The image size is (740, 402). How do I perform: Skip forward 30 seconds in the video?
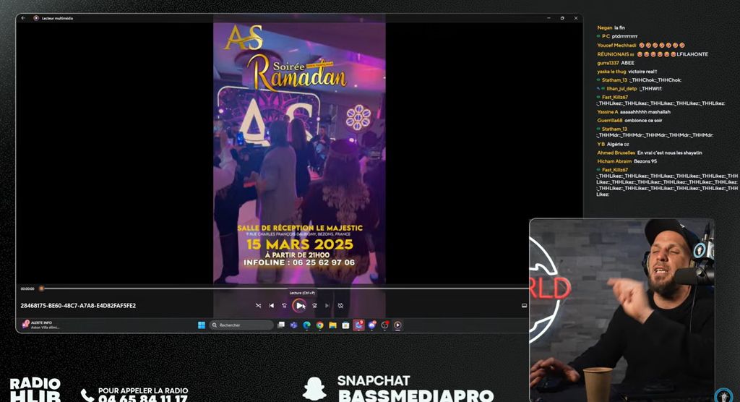pos(314,306)
